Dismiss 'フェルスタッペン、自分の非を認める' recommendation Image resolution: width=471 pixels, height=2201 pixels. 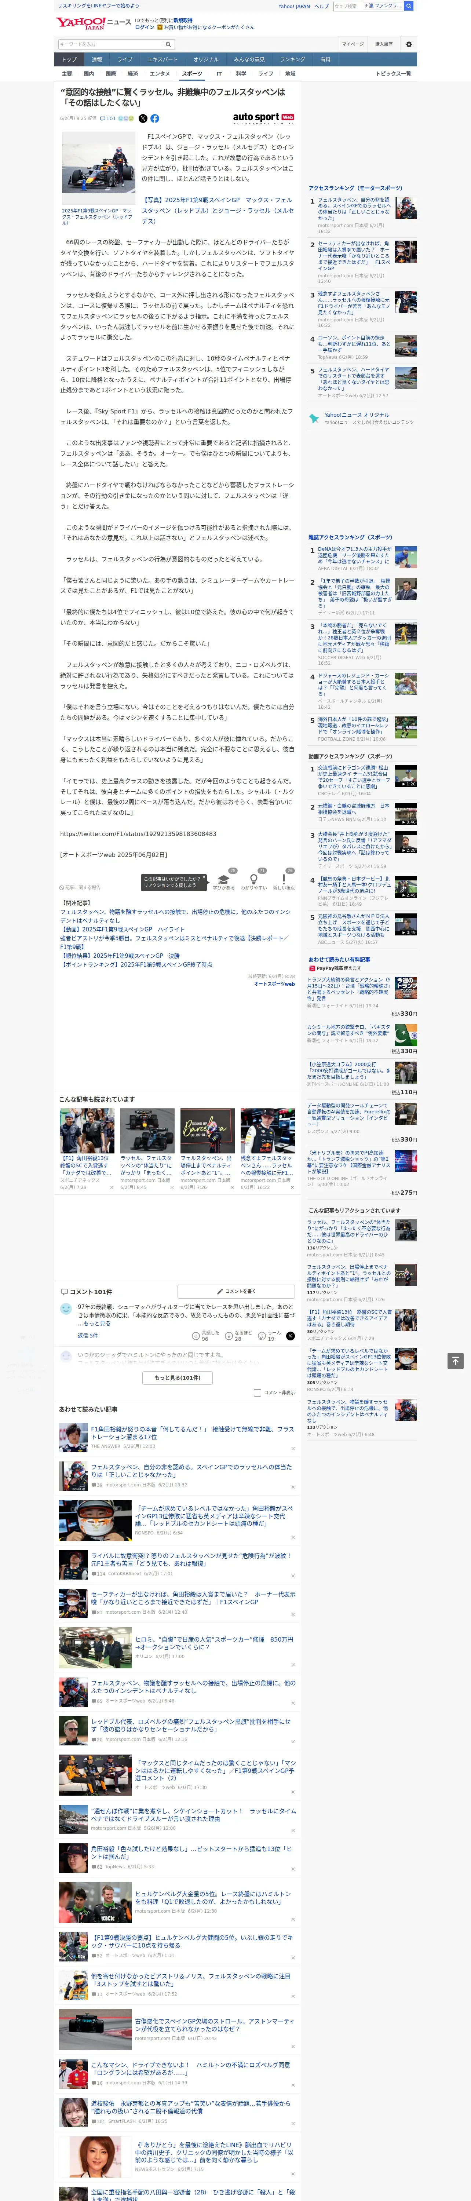point(293,1488)
